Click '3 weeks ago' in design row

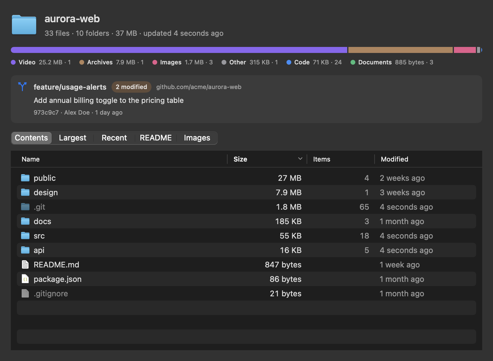[402, 193]
